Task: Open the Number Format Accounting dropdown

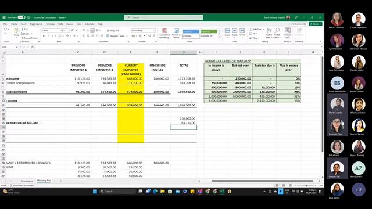Action: point(155,31)
